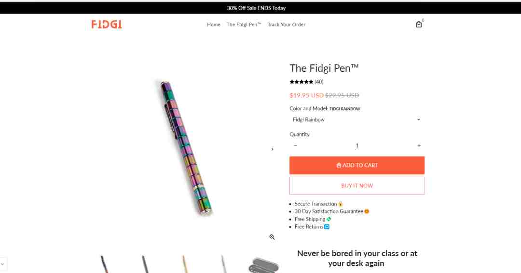Go to Track Your Order page
The image size is (521, 273).
click(x=287, y=25)
